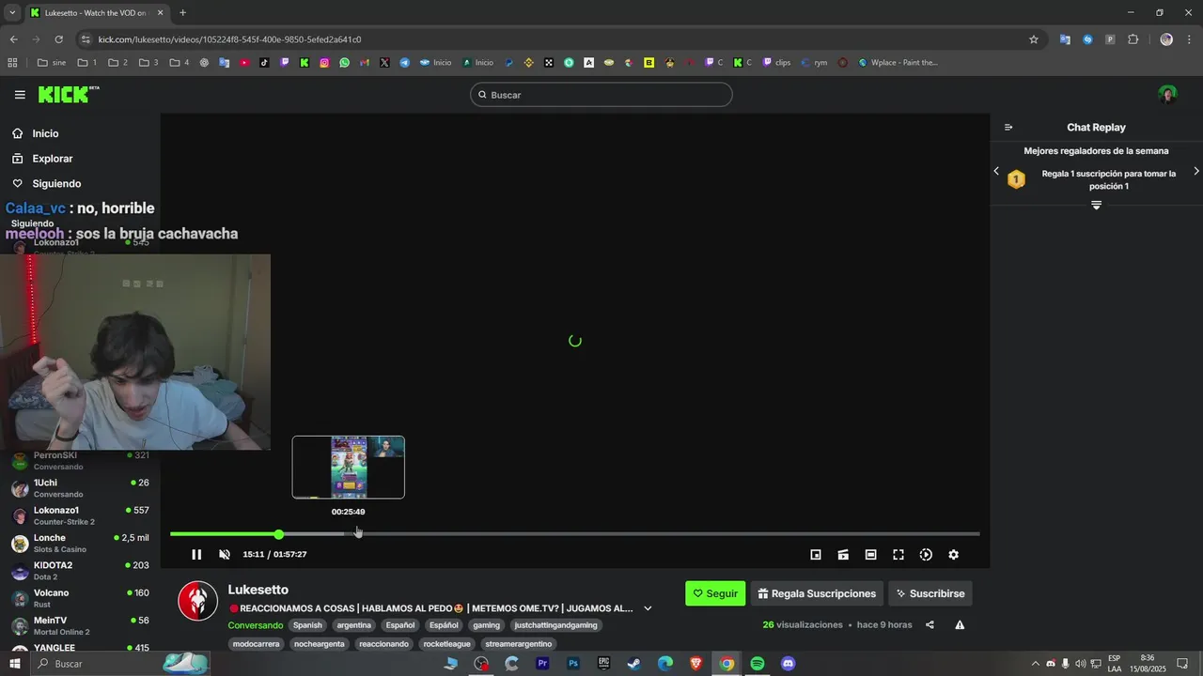Open PerronSKI channel in sidebar
The width and height of the screenshot is (1203, 676).
click(x=80, y=460)
